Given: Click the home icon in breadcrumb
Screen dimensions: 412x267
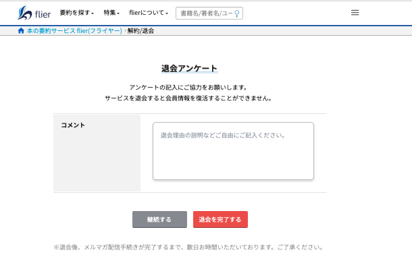Looking at the screenshot, I should pyautogui.click(x=21, y=31).
